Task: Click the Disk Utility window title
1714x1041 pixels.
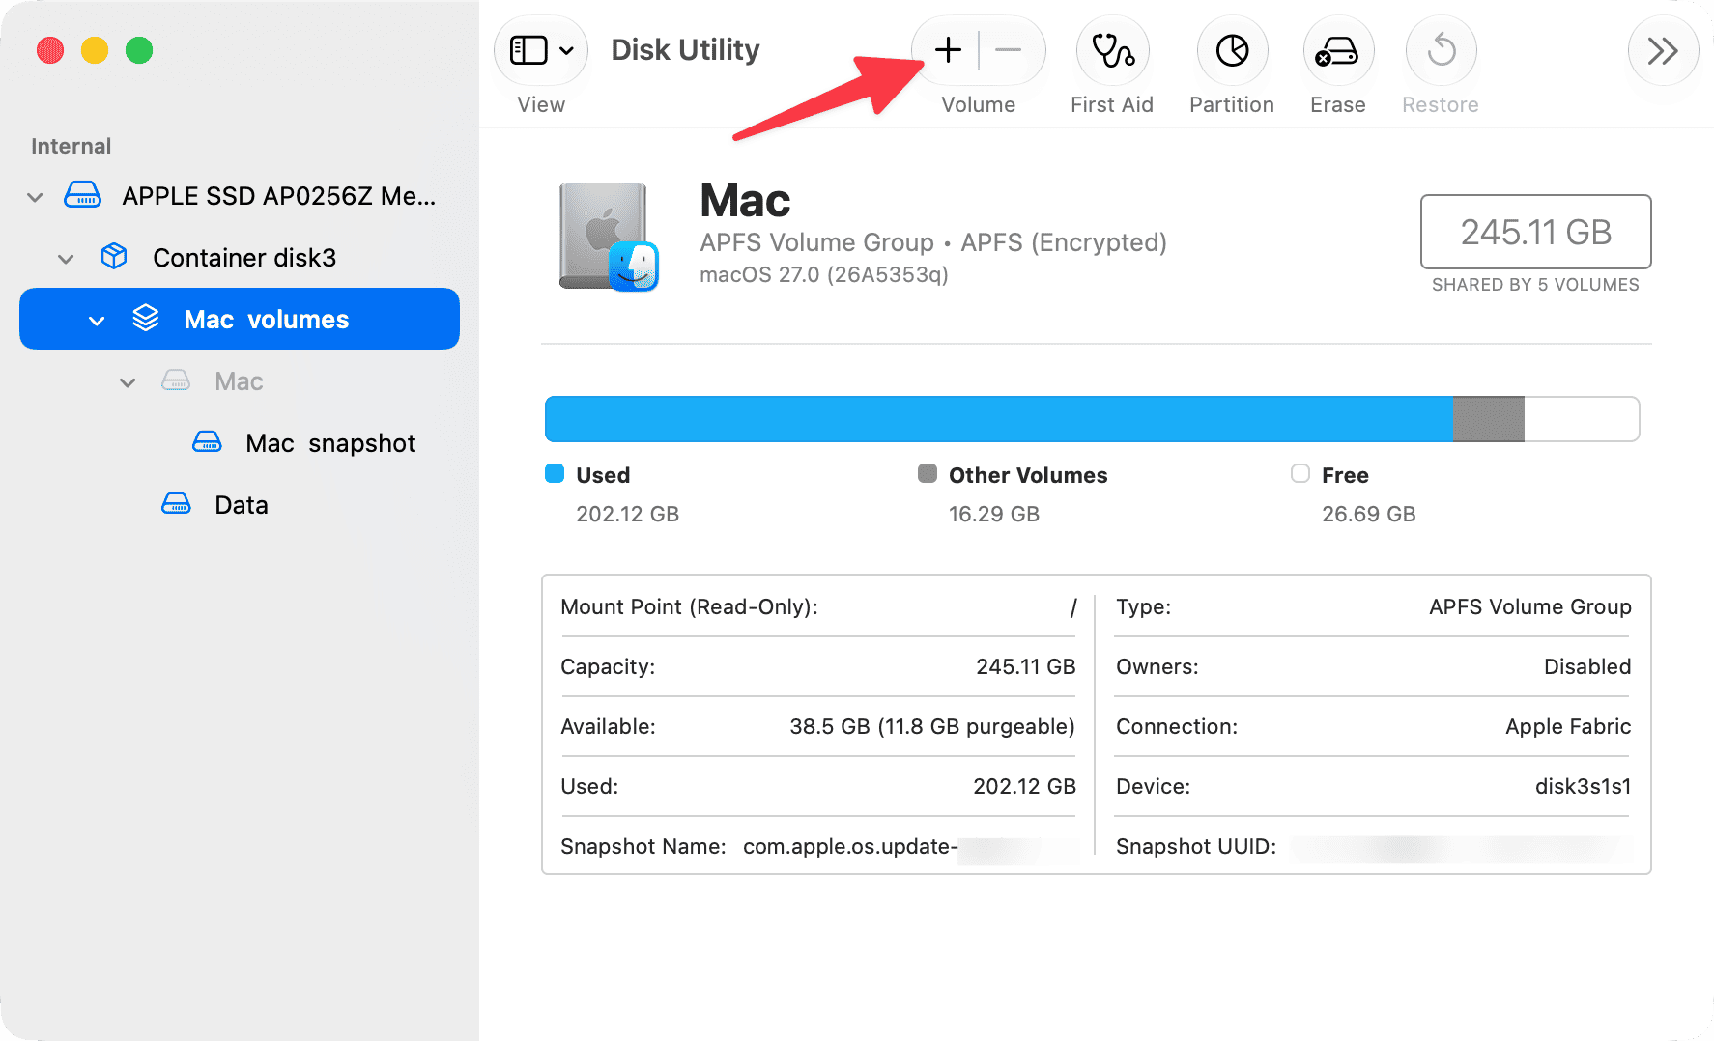Action: (x=685, y=49)
